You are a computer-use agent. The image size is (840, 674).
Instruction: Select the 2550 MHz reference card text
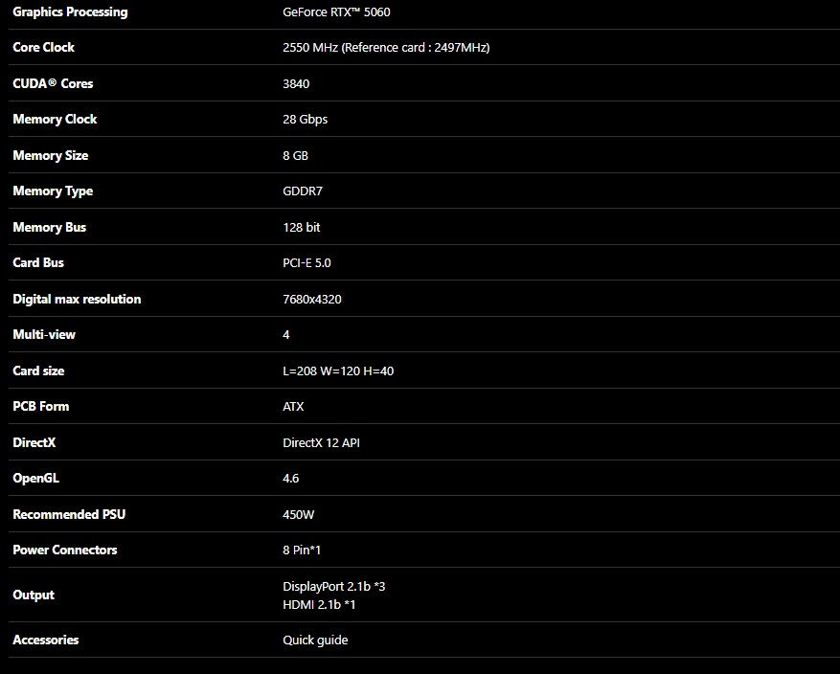click(386, 47)
